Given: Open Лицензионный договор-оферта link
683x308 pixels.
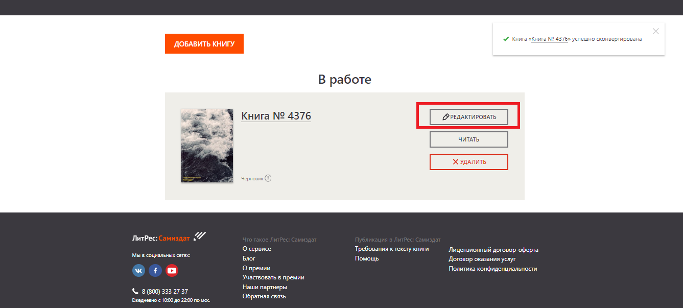Looking at the screenshot, I should [x=493, y=250].
